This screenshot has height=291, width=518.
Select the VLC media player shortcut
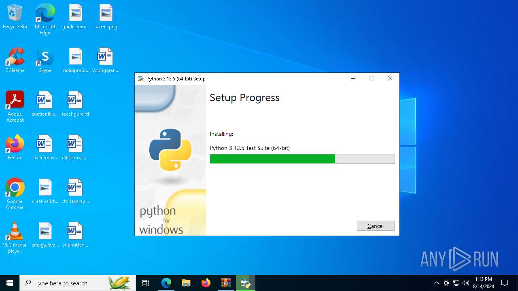pos(15,238)
